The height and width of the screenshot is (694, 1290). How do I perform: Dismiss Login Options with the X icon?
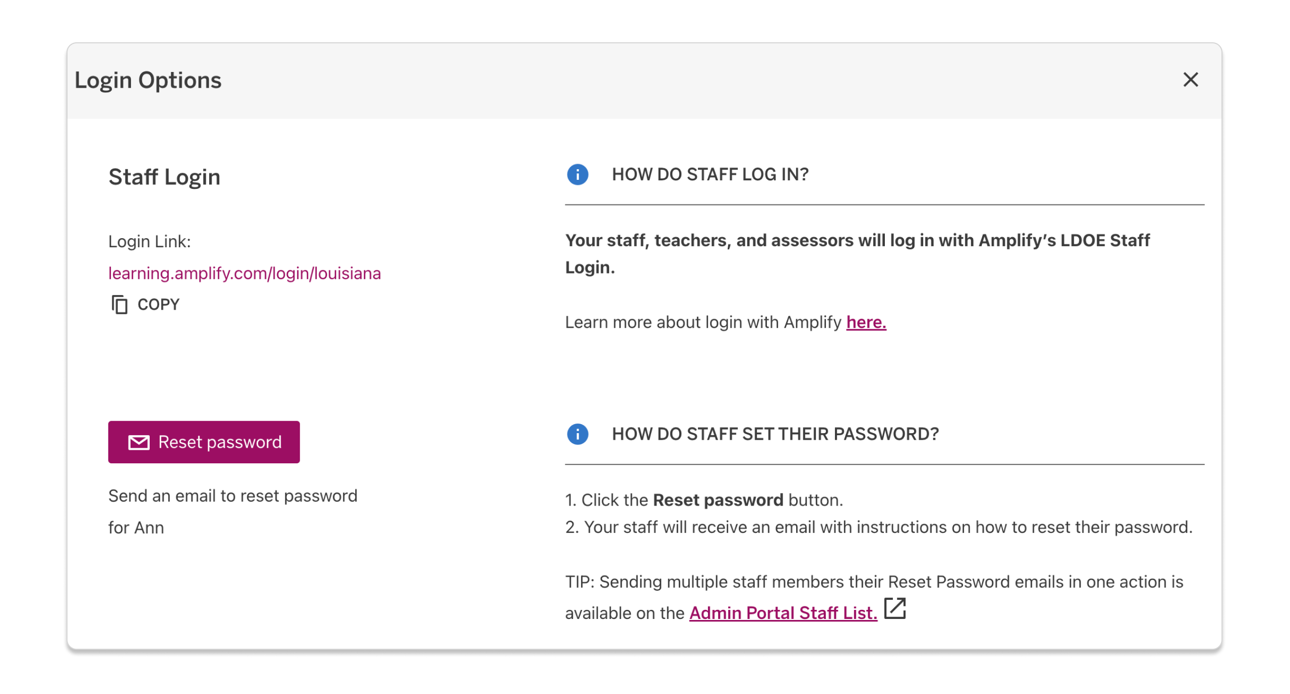point(1191,80)
